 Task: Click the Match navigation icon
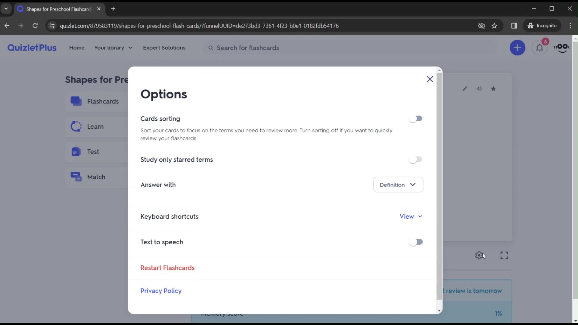pos(76,177)
